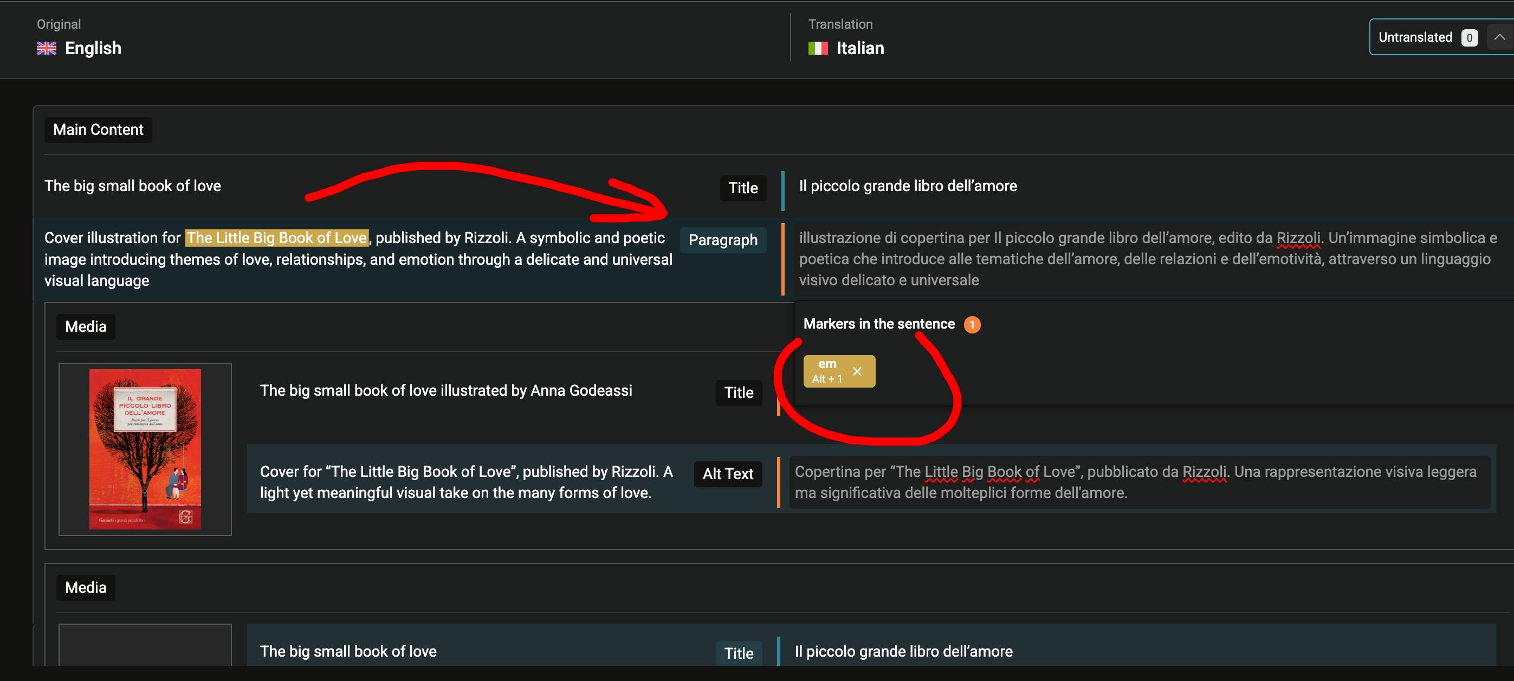The image size is (1514, 681).
Task: Click the orange markers count badge 1
Action: coord(972,325)
